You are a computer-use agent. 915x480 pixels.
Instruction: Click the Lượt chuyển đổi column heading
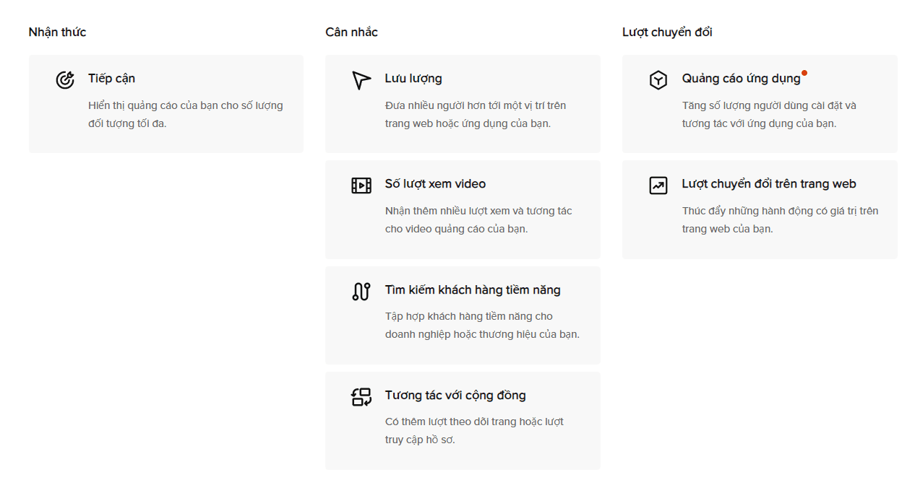click(x=667, y=32)
